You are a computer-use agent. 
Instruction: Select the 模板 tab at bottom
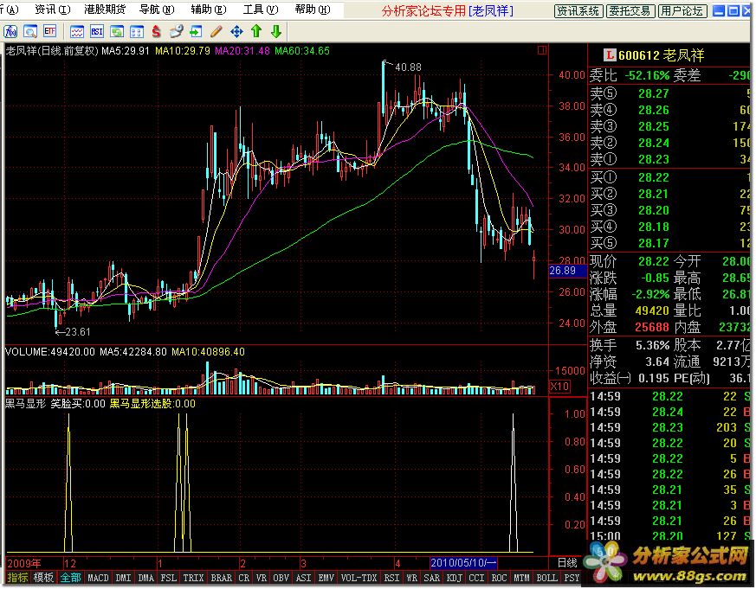(43, 578)
